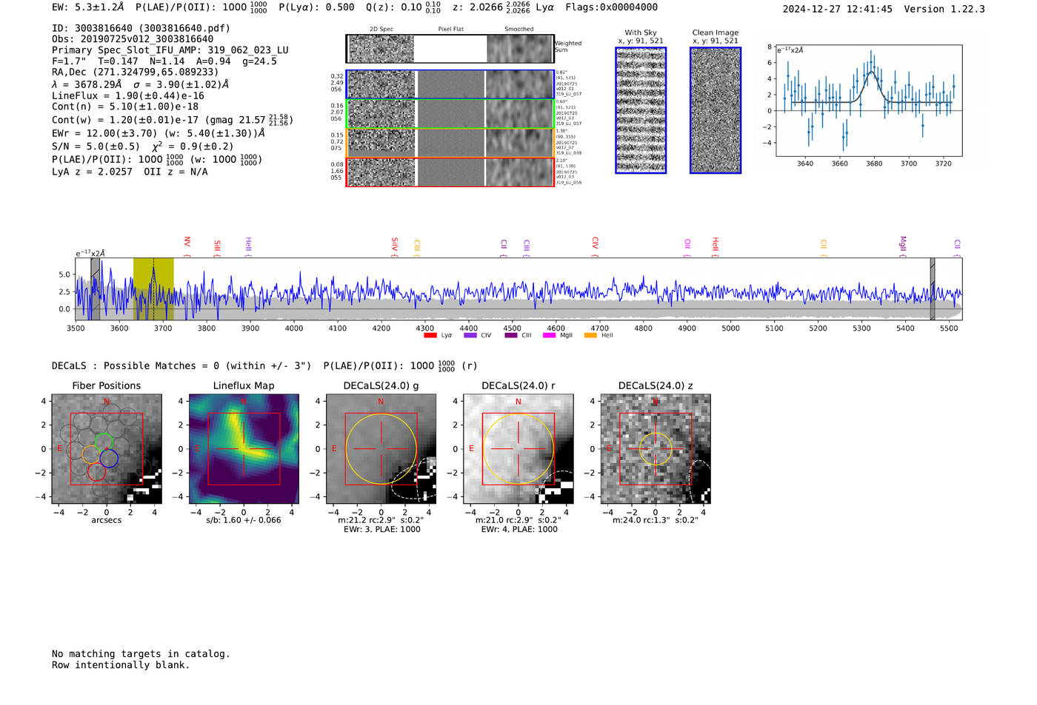The height and width of the screenshot is (705, 1037).
Task: Click the 'Row intentionally blank.' message
Action: (121, 665)
